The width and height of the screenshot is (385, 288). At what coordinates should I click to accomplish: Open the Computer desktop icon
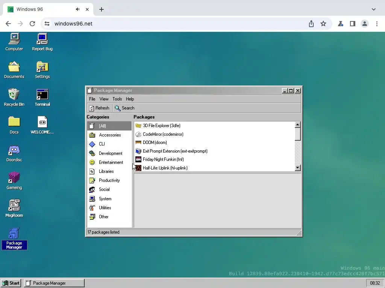click(x=14, y=42)
